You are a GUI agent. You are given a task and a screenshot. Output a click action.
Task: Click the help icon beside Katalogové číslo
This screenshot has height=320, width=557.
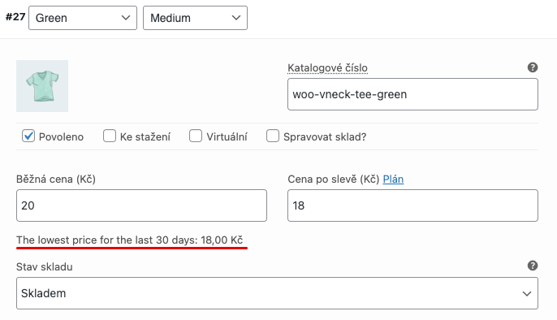click(532, 67)
